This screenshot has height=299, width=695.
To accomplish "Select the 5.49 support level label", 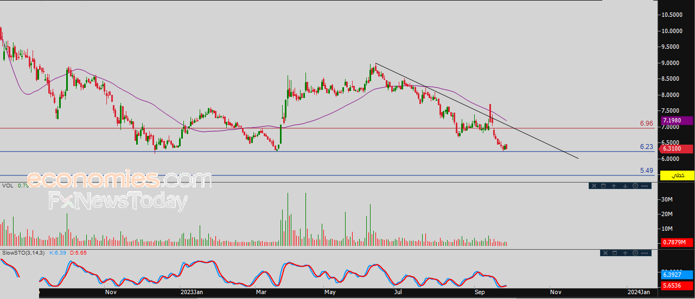I will [646, 171].
